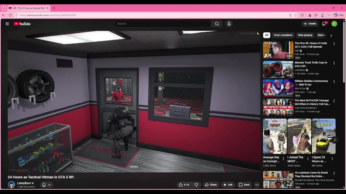Image resolution: width=346 pixels, height=194 pixels.
Task: Open the media control music-note icon
Action: (310, 15)
